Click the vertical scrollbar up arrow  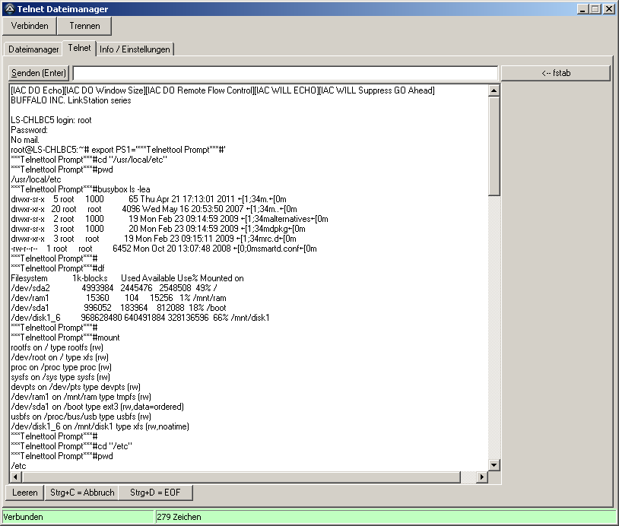(x=494, y=90)
